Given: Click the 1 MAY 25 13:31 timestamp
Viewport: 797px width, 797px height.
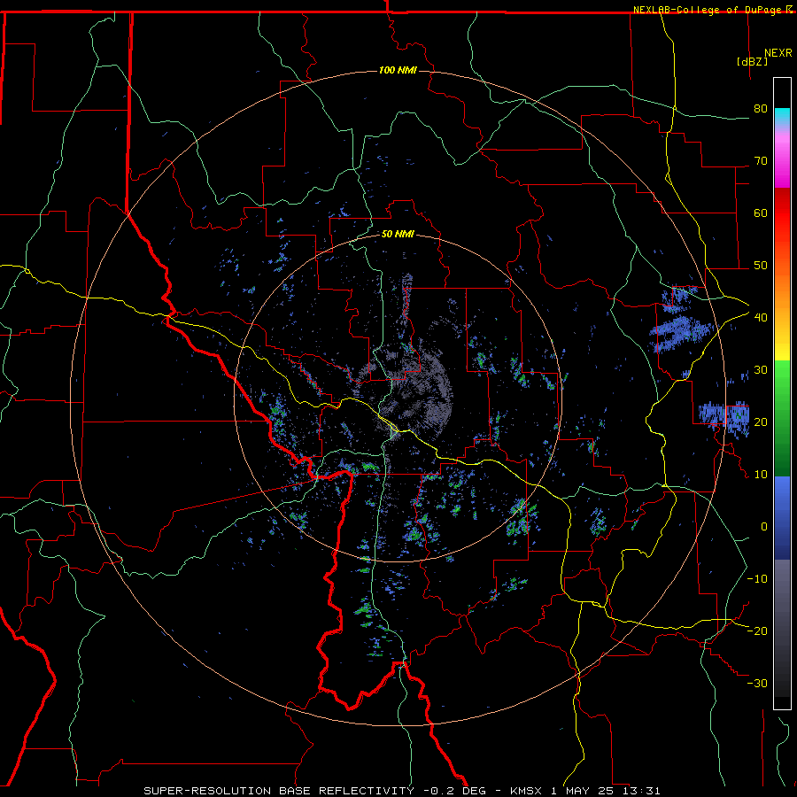Looking at the screenshot, I should click(x=606, y=791).
